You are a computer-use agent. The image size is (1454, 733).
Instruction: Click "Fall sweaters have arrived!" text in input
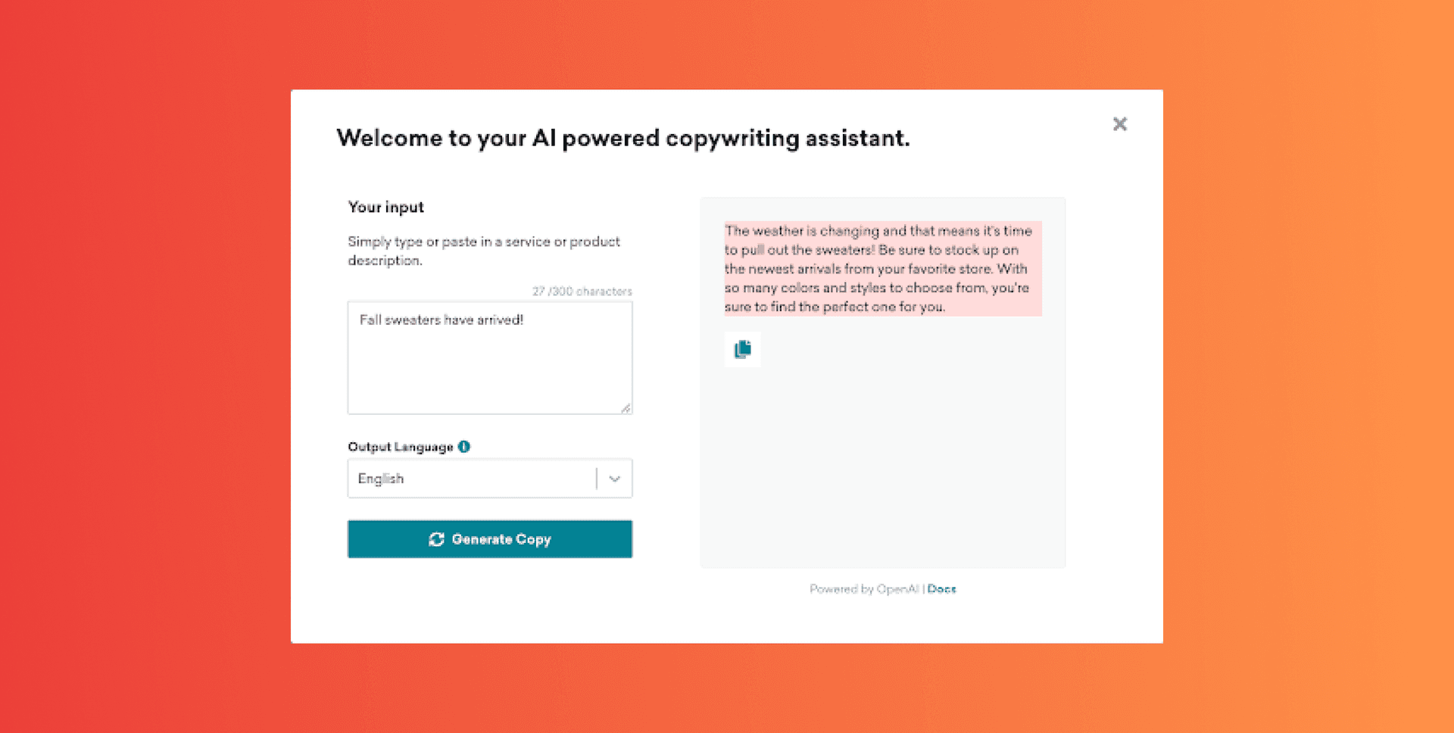(442, 320)
